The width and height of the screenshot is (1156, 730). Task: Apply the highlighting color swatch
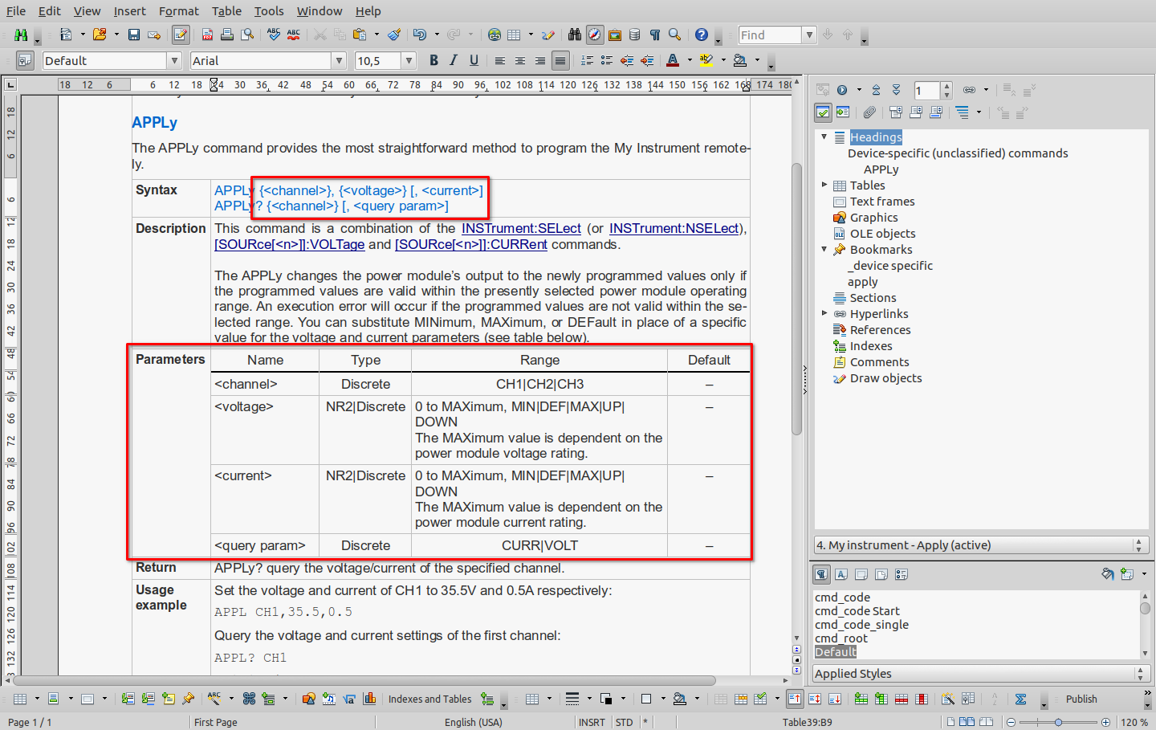click(706, 60)
